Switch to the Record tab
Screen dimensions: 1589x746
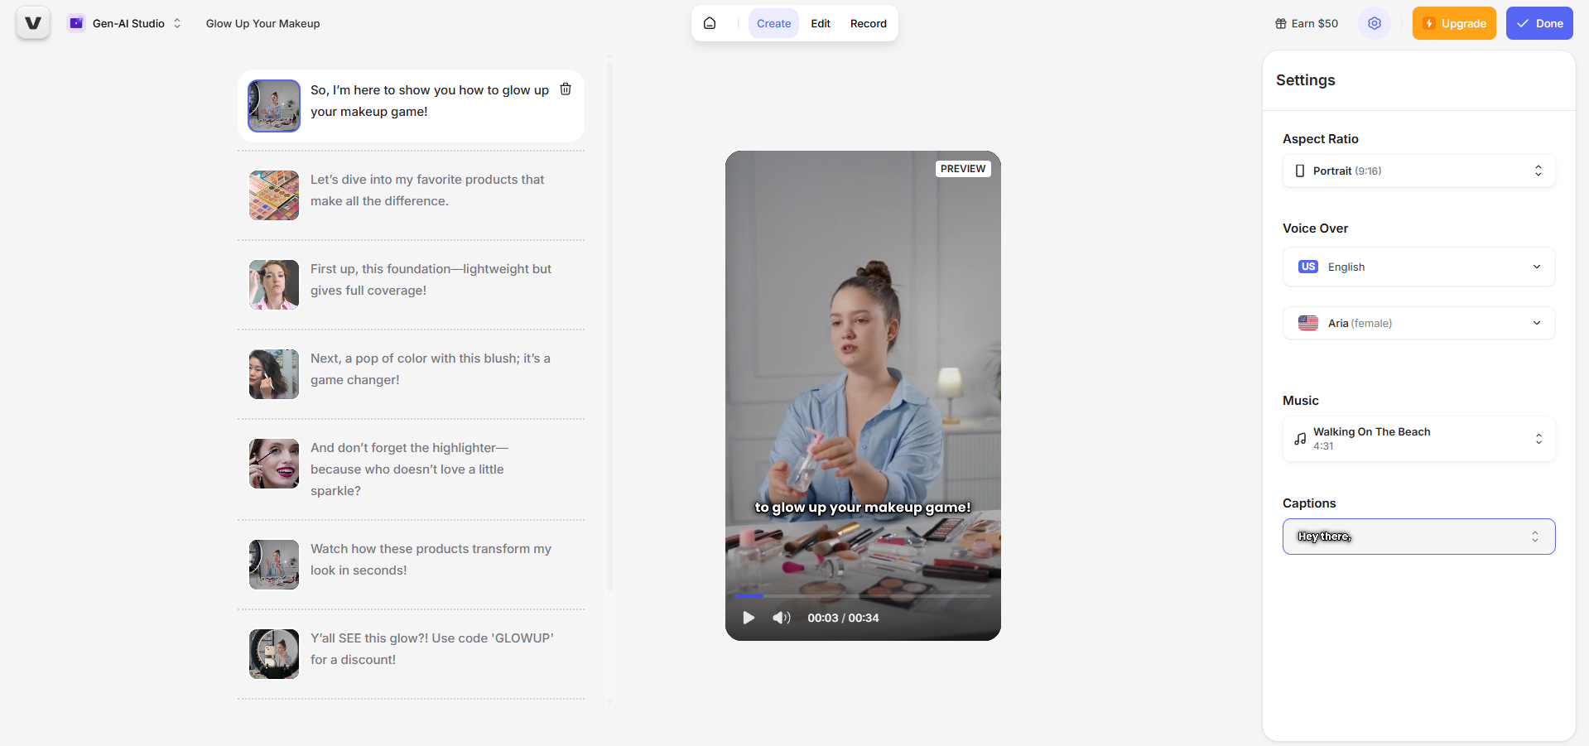click(x=867, y=23)
